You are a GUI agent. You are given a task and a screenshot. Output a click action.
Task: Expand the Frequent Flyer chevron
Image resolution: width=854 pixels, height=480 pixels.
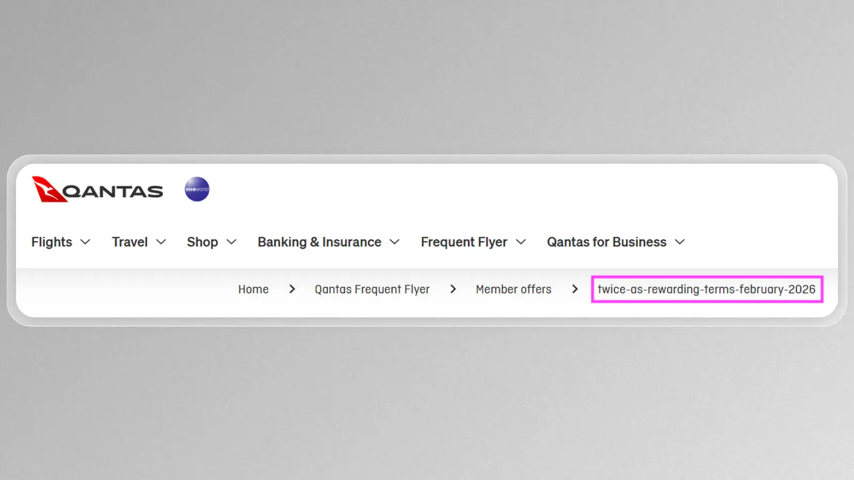521,242
